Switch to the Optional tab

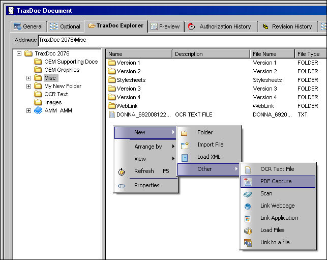point(66,26)
